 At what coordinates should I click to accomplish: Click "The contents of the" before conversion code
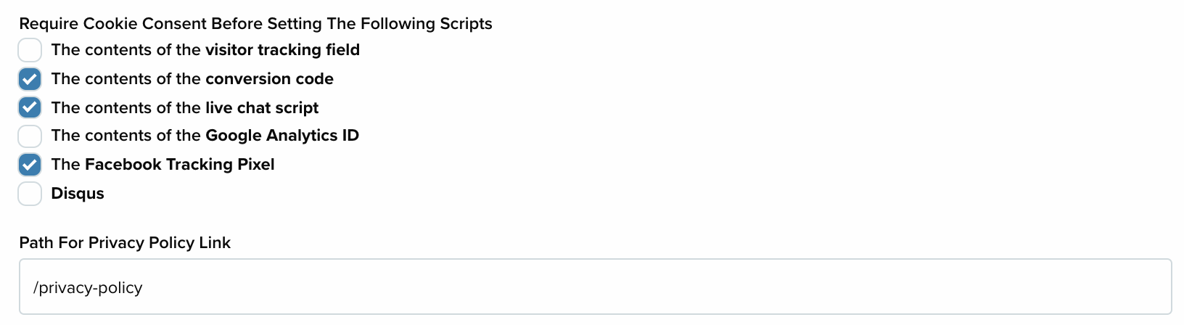pyautogui.click(x=126, y=79)
